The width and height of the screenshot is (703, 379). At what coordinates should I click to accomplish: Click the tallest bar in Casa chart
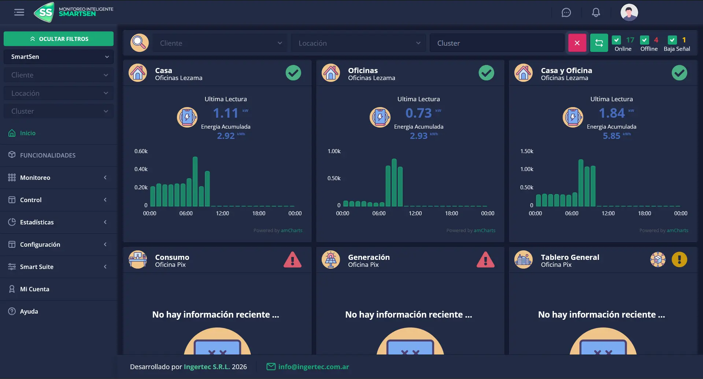[195, 181]
